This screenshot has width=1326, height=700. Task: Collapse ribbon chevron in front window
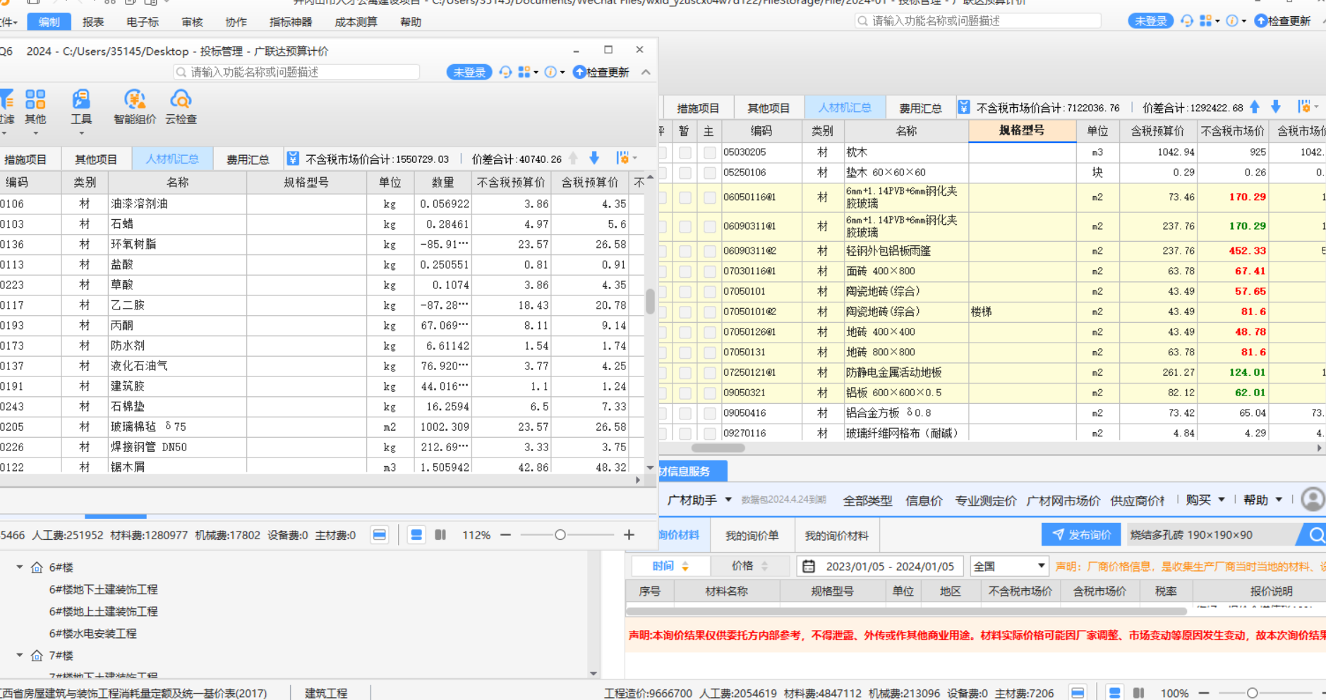(646, 72)
